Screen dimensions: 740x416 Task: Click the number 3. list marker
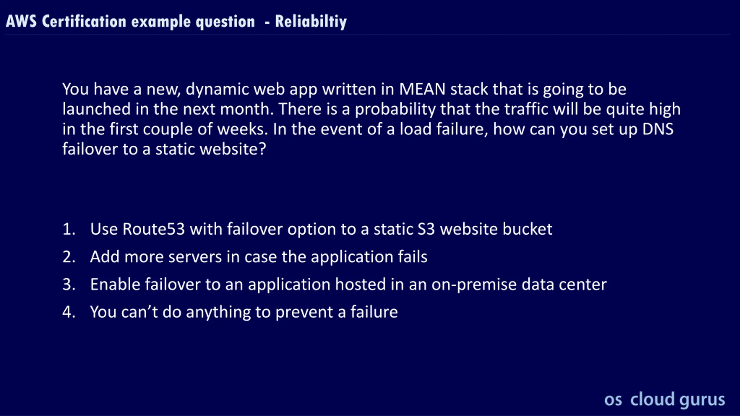point(69,285)
